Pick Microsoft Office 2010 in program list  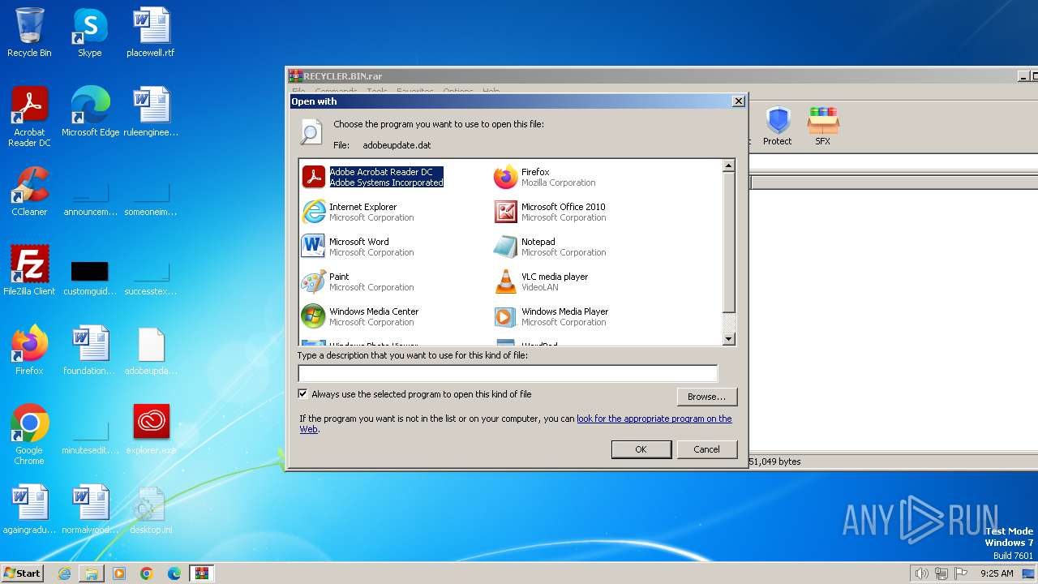click(x=550, y=212)
